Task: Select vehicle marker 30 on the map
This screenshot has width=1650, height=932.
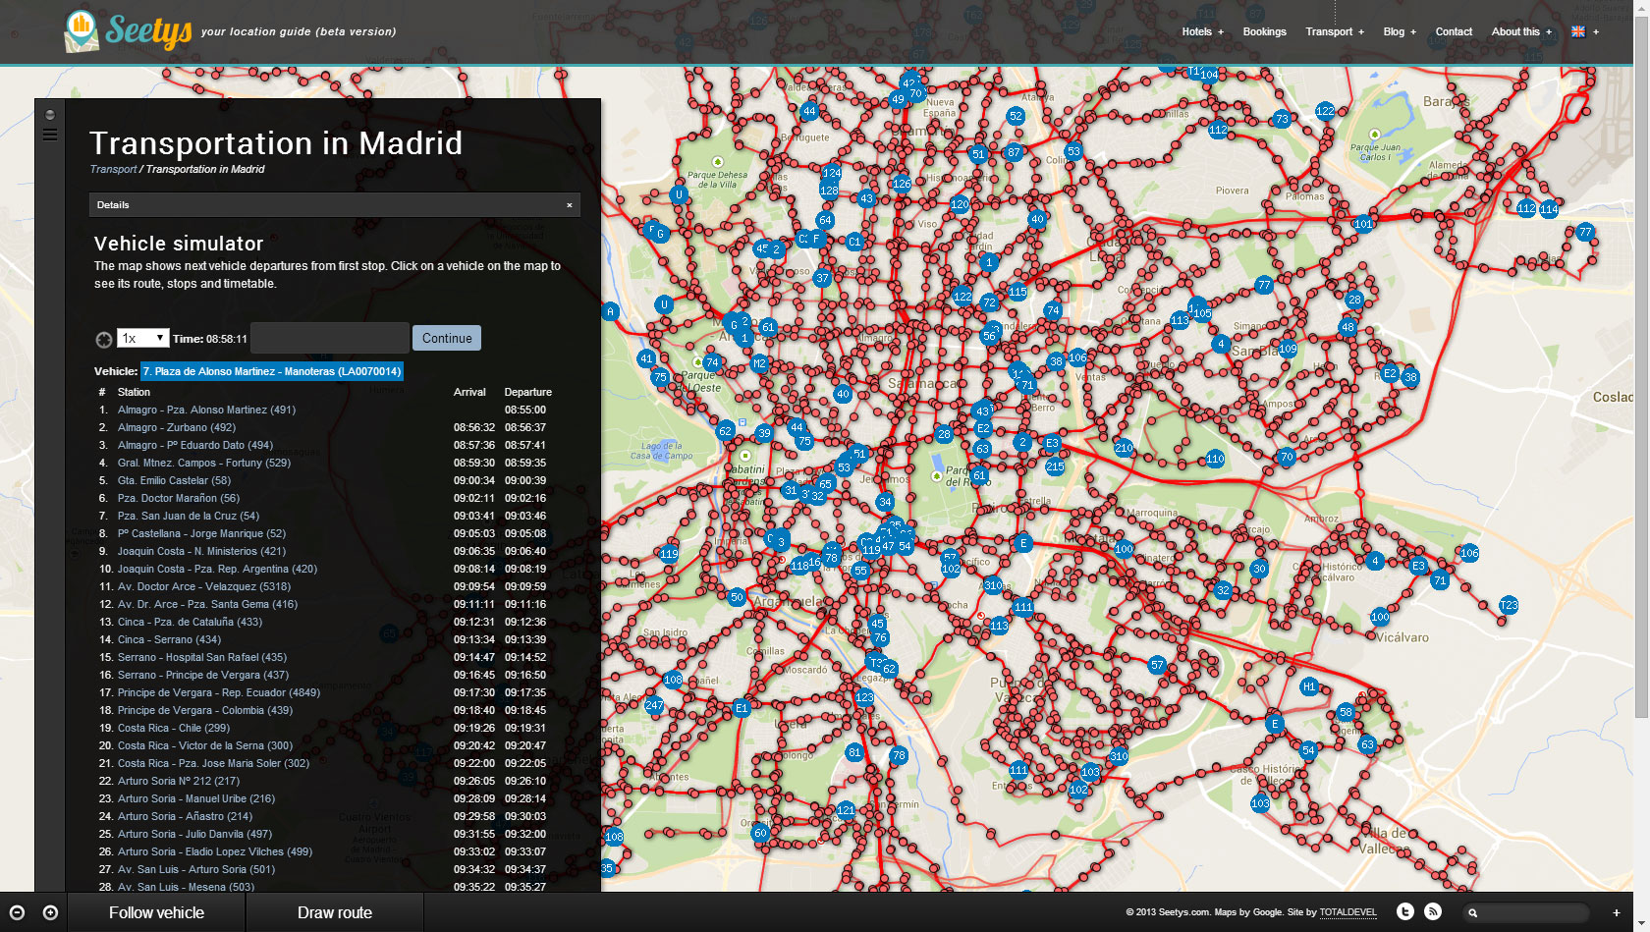Action: point(1259,569)
